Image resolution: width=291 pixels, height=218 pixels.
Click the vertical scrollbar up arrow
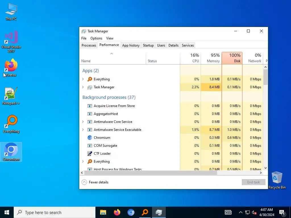click(x=266, y=67)
